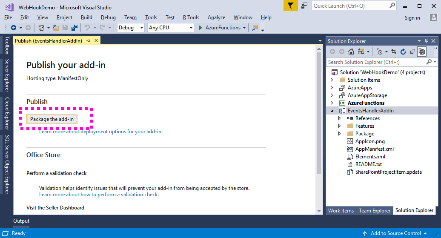
Task: Open notifications flag icon
Action: coord(291,6)
